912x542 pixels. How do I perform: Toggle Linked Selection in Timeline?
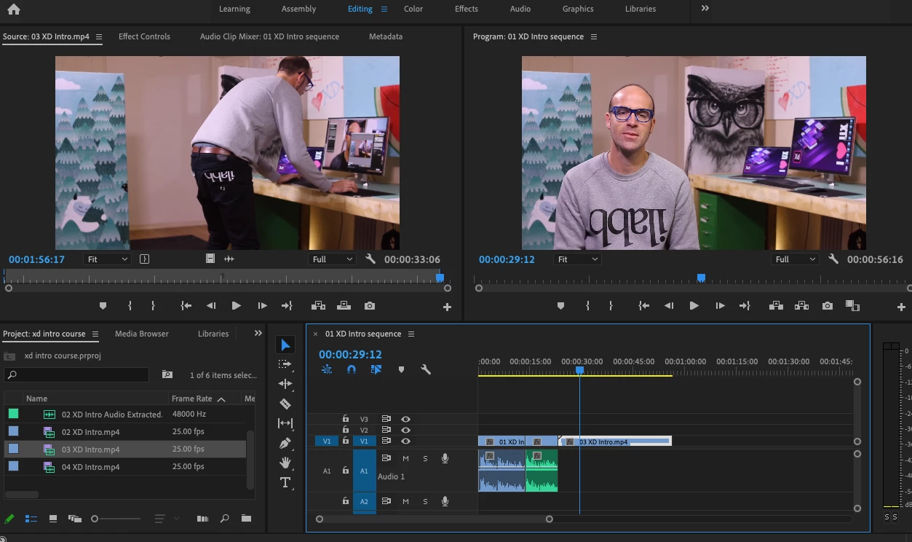376,369
